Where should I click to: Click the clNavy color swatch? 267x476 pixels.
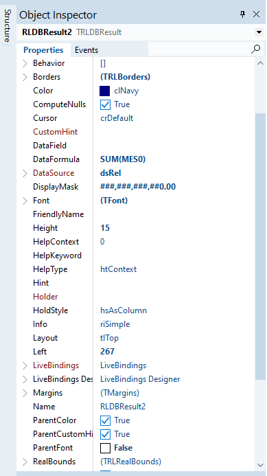click(x=105, y=91)
